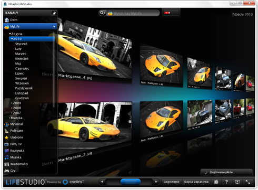This screenshot has width=258, height=190.
Task: Select Marzec month
Action: click(x=21, y=54)
